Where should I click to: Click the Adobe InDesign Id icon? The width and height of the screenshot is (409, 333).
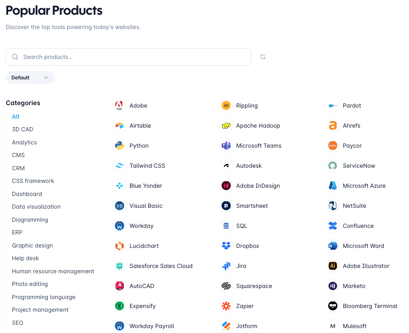point(226,186)
